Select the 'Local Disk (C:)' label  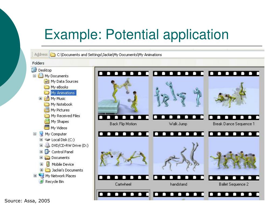click(63, 140)
